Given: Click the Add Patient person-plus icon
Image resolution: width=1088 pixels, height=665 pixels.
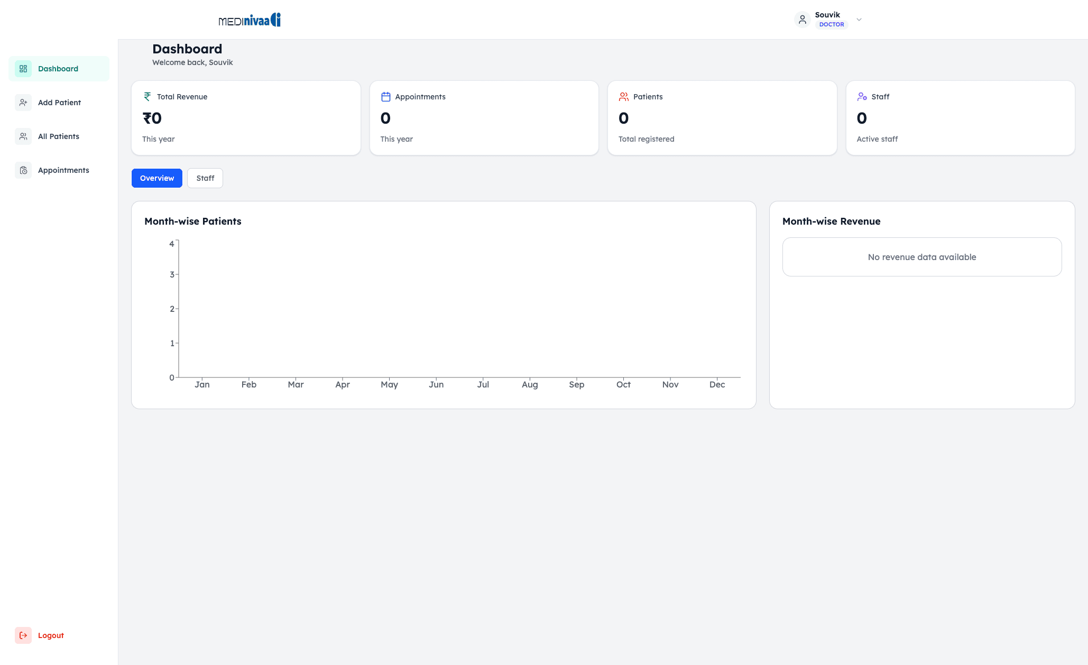Looking at the screenshot, I should point(23,103).
